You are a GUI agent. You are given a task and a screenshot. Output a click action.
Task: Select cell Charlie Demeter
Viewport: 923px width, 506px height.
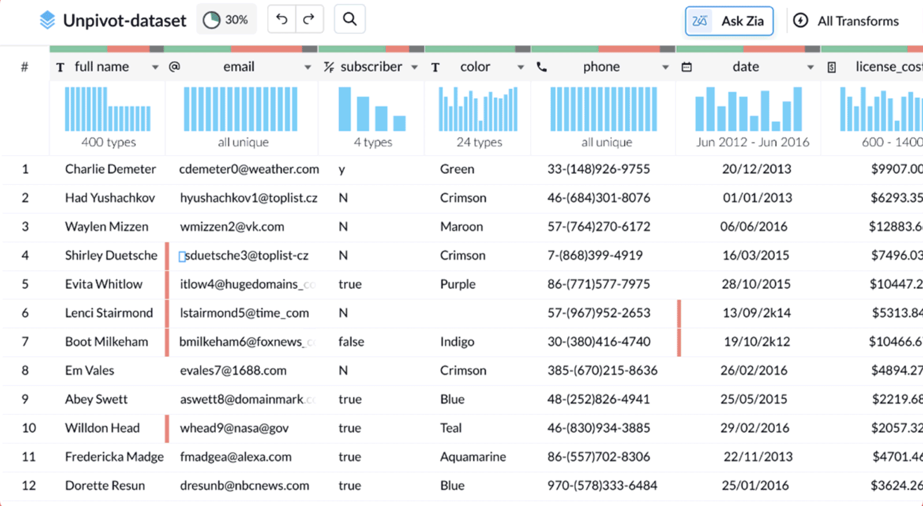coord(110,169)
